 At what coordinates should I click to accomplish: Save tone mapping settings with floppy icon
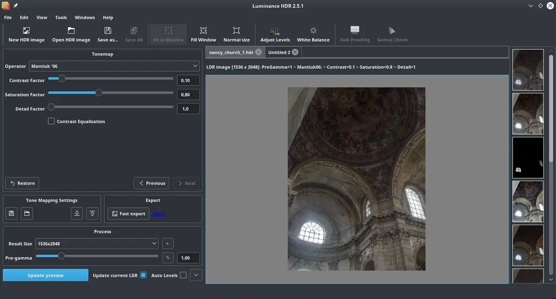pyautogui.click(x=11, y=214)
